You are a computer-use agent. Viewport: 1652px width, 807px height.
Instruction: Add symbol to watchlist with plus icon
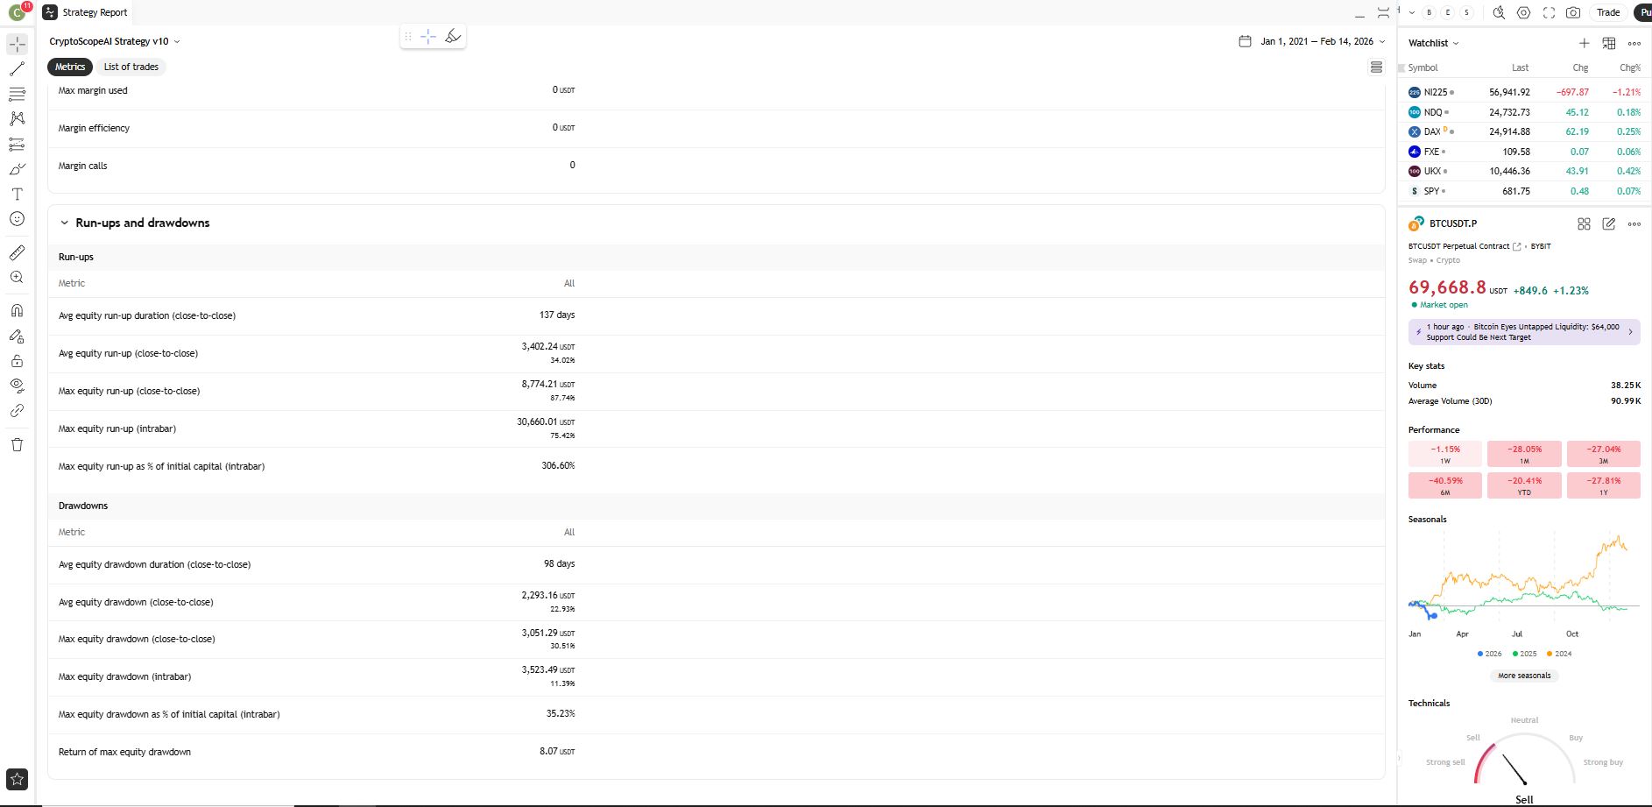click(x=1584, y=43)
